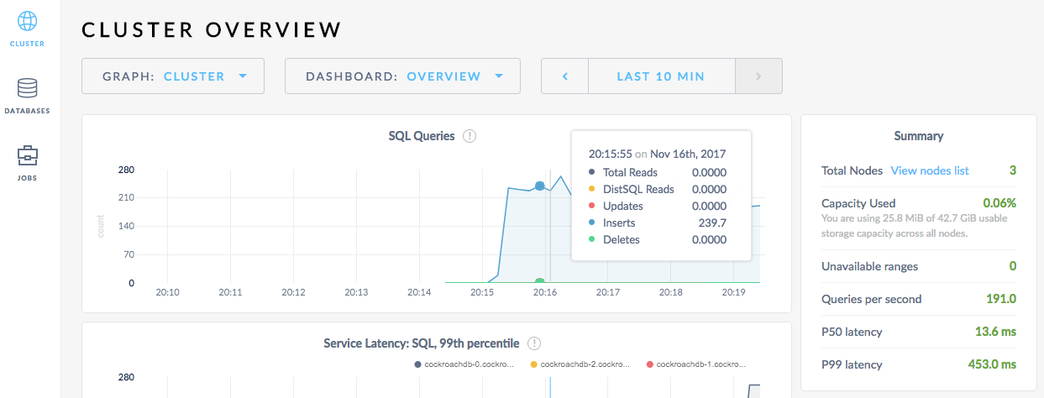Click info icon beside Service Latency title
The height and width of the screenshot is (398, 1044).
534,343
